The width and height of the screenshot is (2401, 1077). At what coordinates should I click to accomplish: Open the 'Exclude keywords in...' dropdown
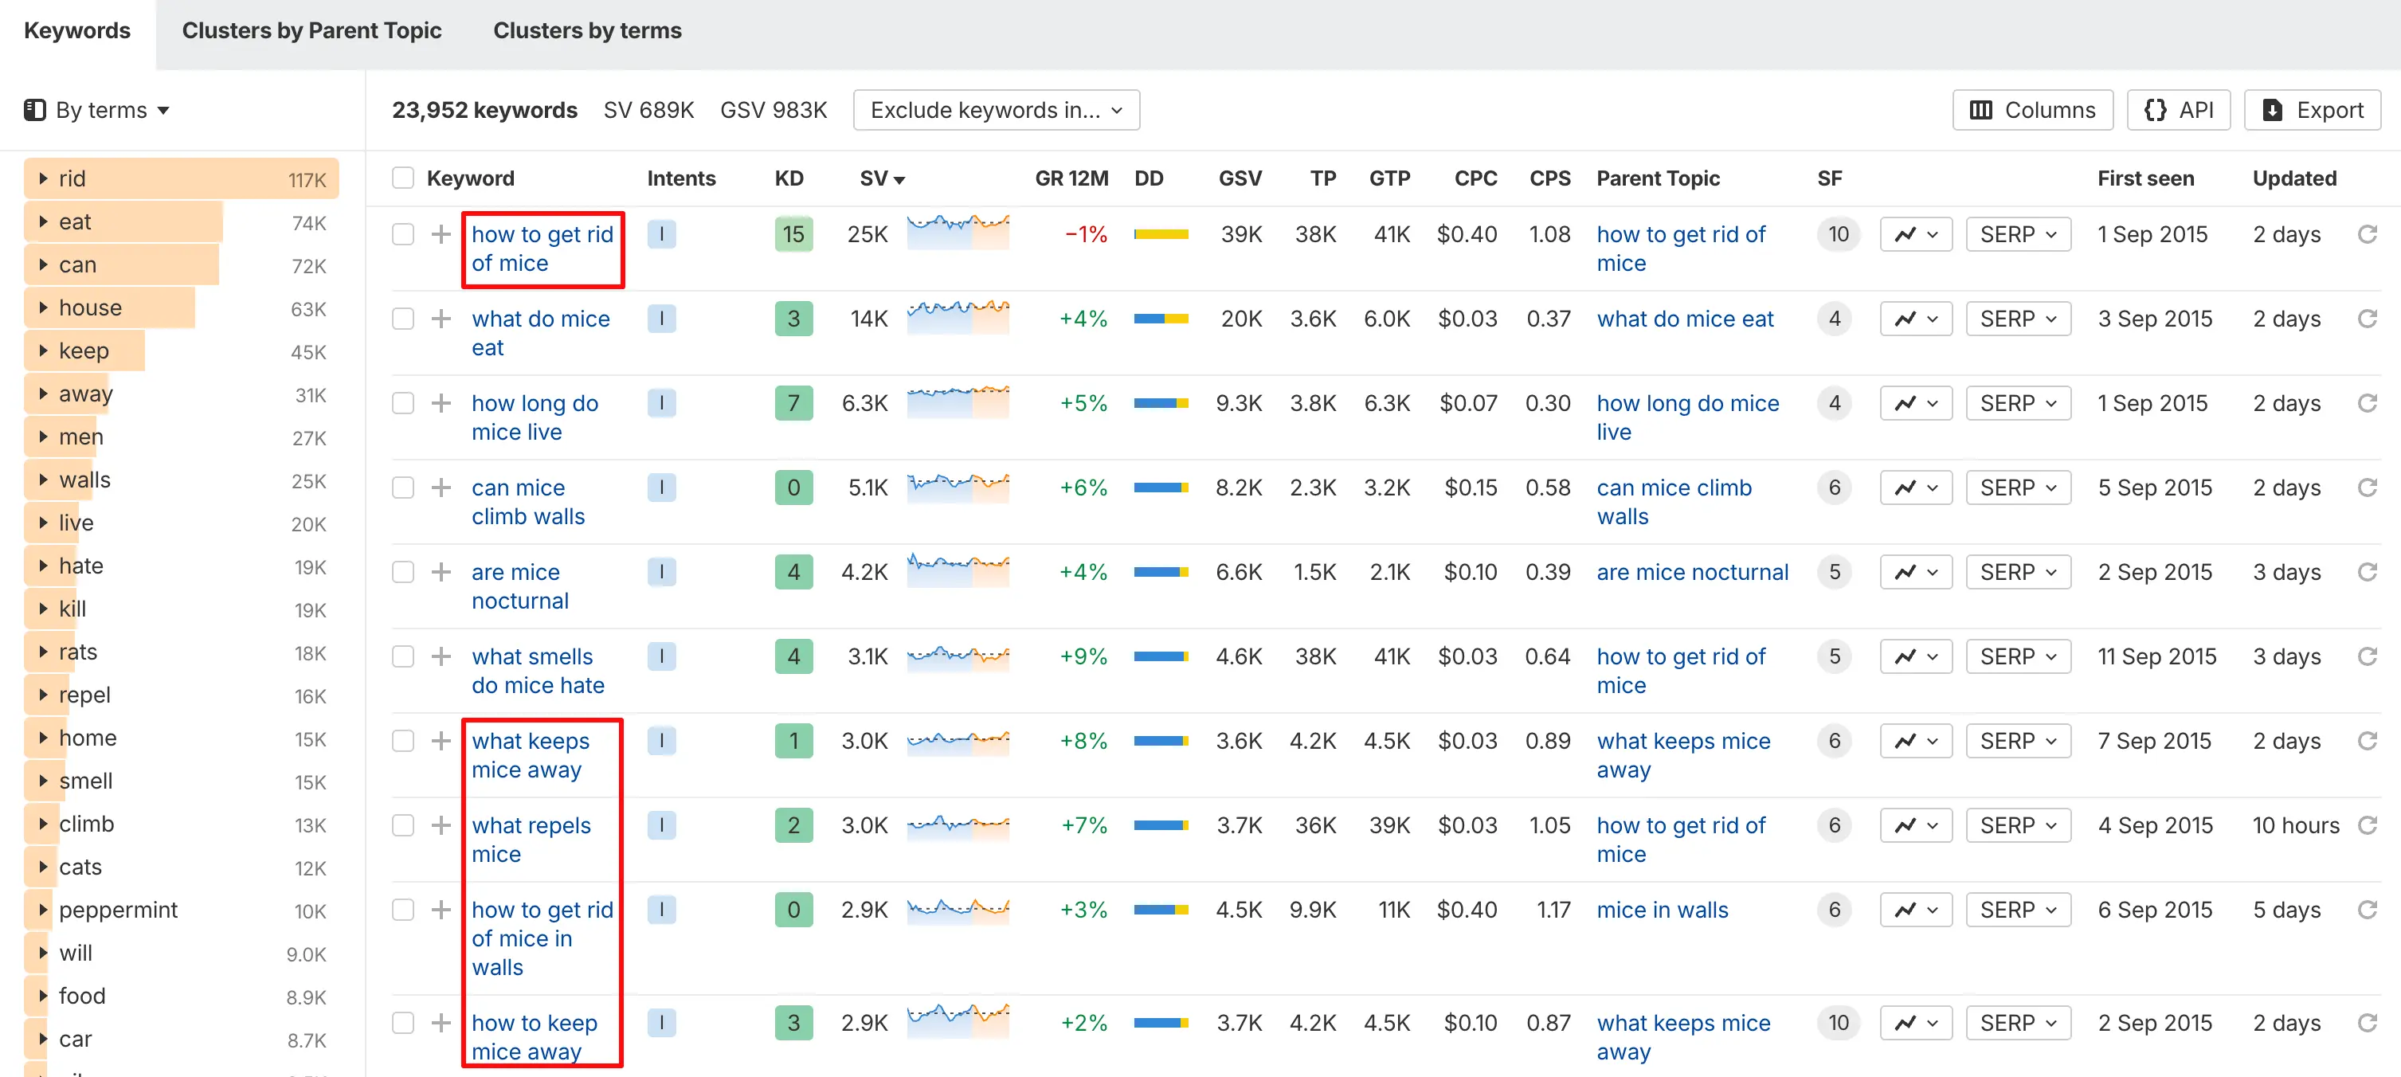pyautogui.click(x=996, y=110)
